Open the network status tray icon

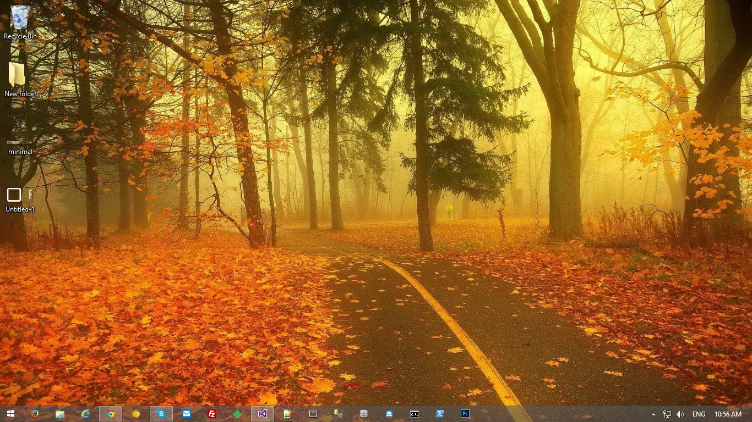tap(667, 414)
